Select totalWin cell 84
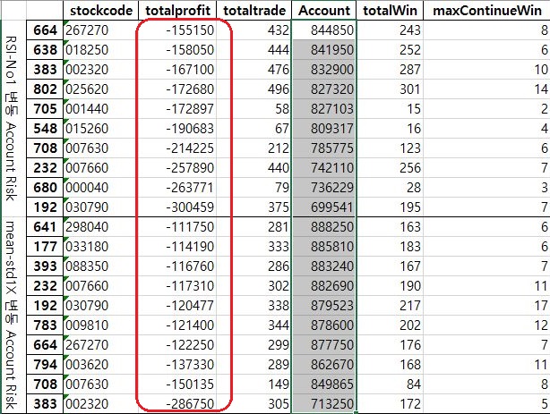Viewport: 550px width, 414px height. [x=390, y=384]
